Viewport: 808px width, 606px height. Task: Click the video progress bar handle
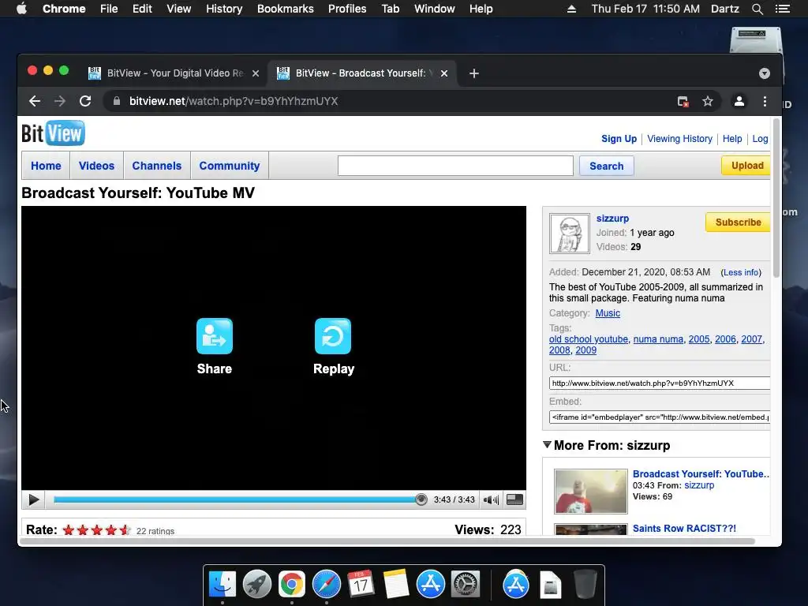pyautogui.click(x=421, y=499)
